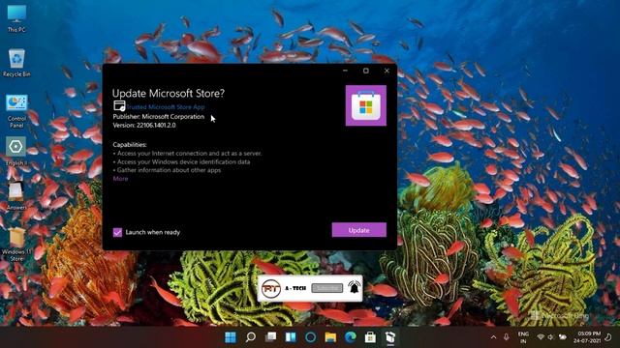Click the microphone tray icon

(x=506, y=337)
